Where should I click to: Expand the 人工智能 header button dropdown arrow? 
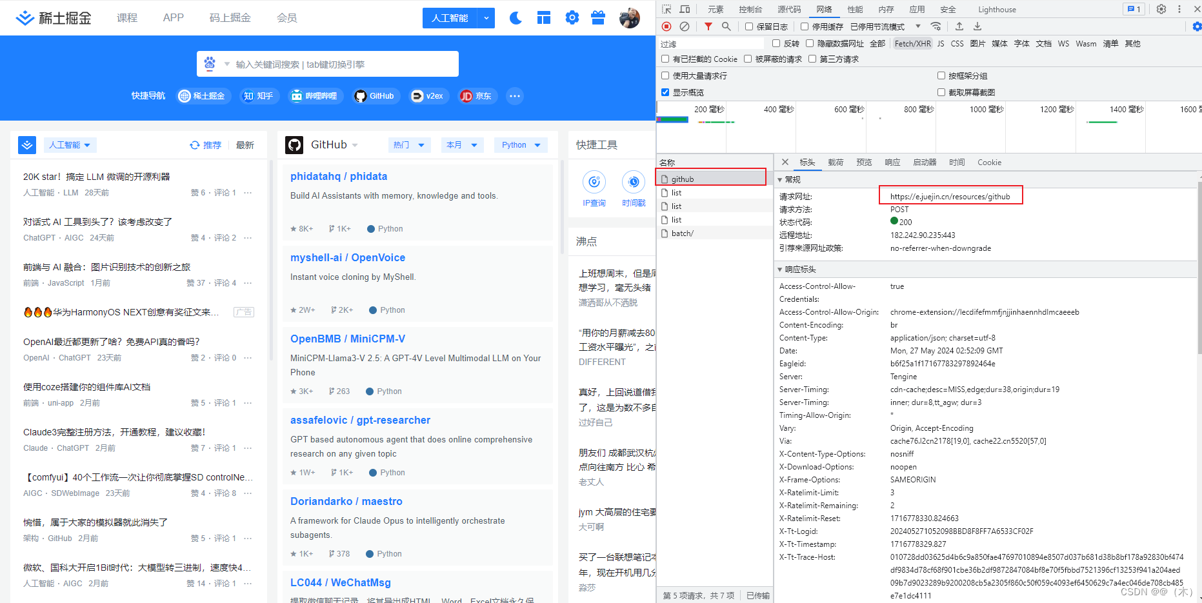point(486,18)
